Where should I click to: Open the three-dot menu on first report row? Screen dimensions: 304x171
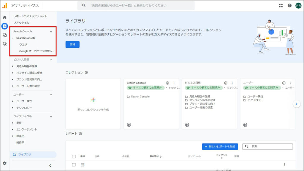point(285,164)
